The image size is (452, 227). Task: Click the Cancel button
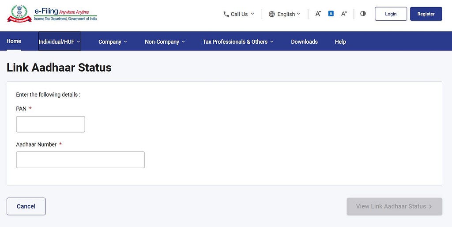click(26, 206)
